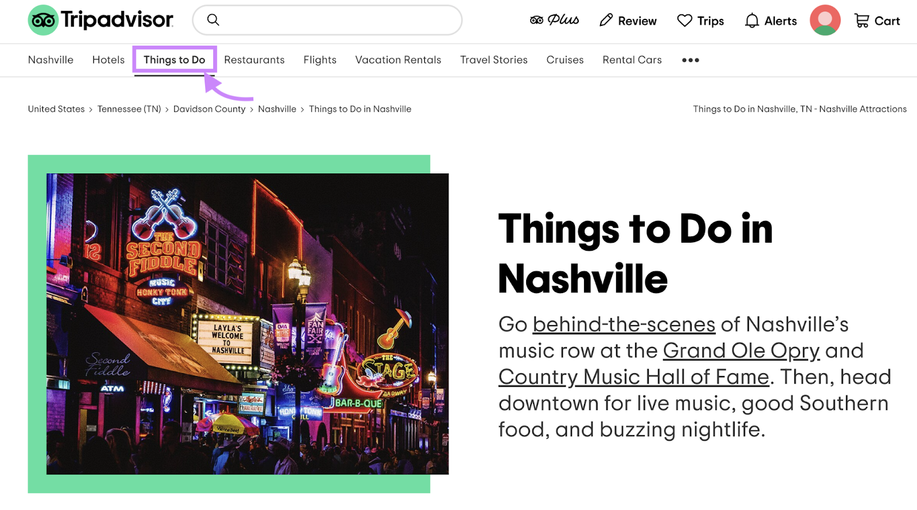Click the 'Things to Do in Nashville' heading

[636, 253]
